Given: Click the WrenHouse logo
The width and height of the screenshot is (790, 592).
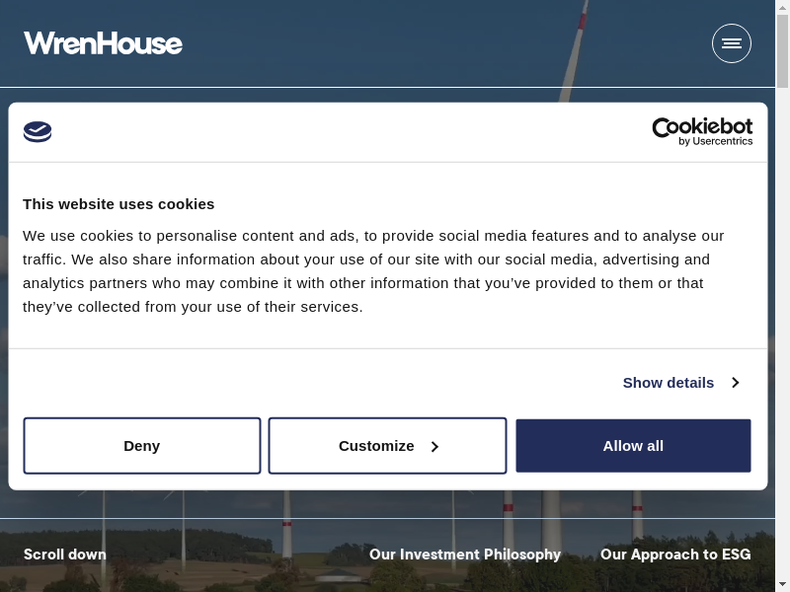Looking at the screenshot, I should [x=103, y=43].
